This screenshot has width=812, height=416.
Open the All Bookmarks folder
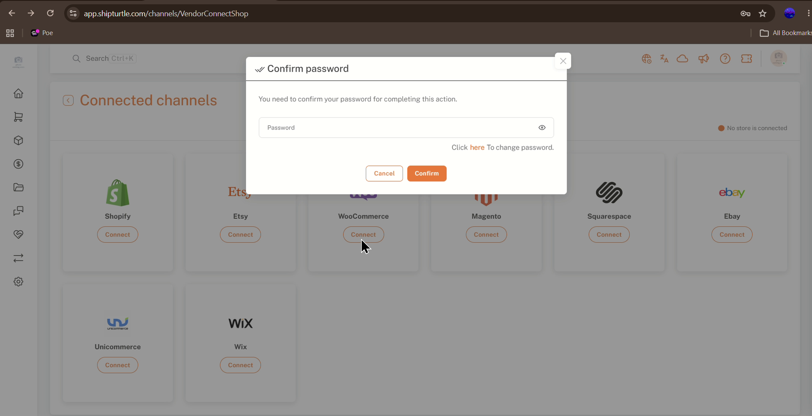[x=785, y=33]
